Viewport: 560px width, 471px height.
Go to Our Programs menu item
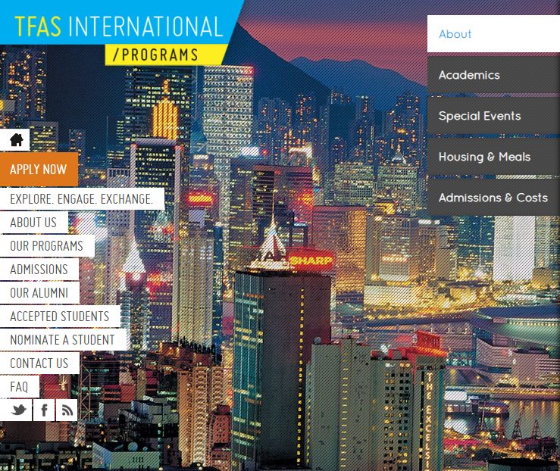(x=47, y=246)
